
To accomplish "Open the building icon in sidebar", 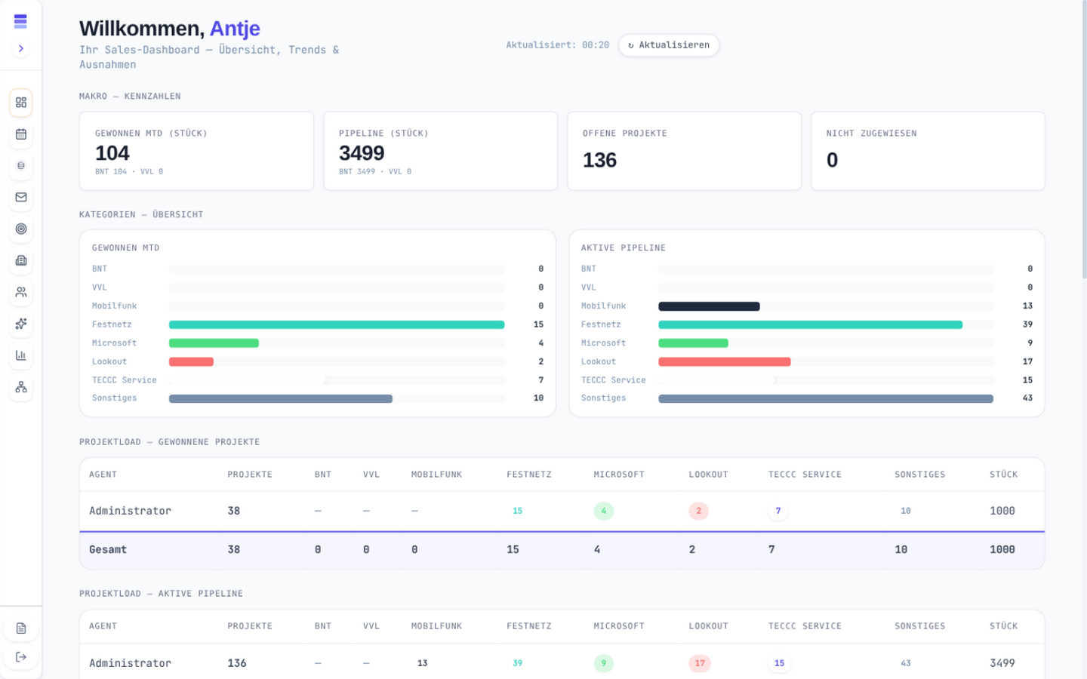I will click(x=21, y=260).
